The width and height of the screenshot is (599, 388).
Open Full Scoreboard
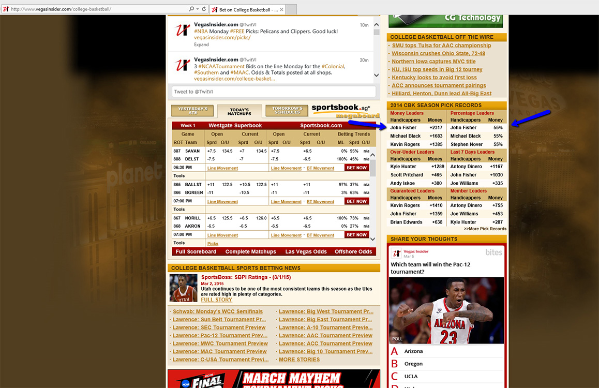pyautogui.click(x=196, y=251)
